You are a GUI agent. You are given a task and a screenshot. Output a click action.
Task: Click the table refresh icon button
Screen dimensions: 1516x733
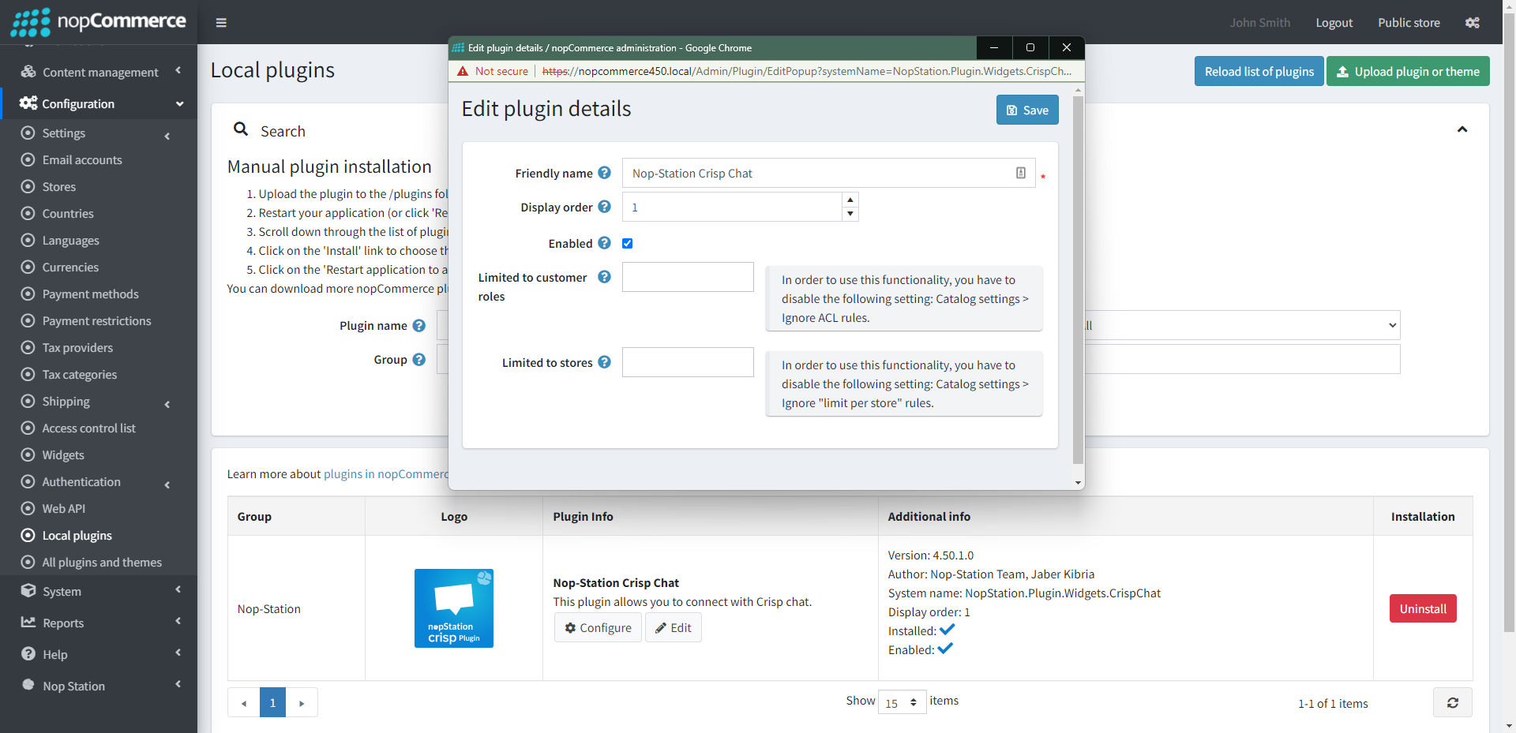(x=1453, y=702)
